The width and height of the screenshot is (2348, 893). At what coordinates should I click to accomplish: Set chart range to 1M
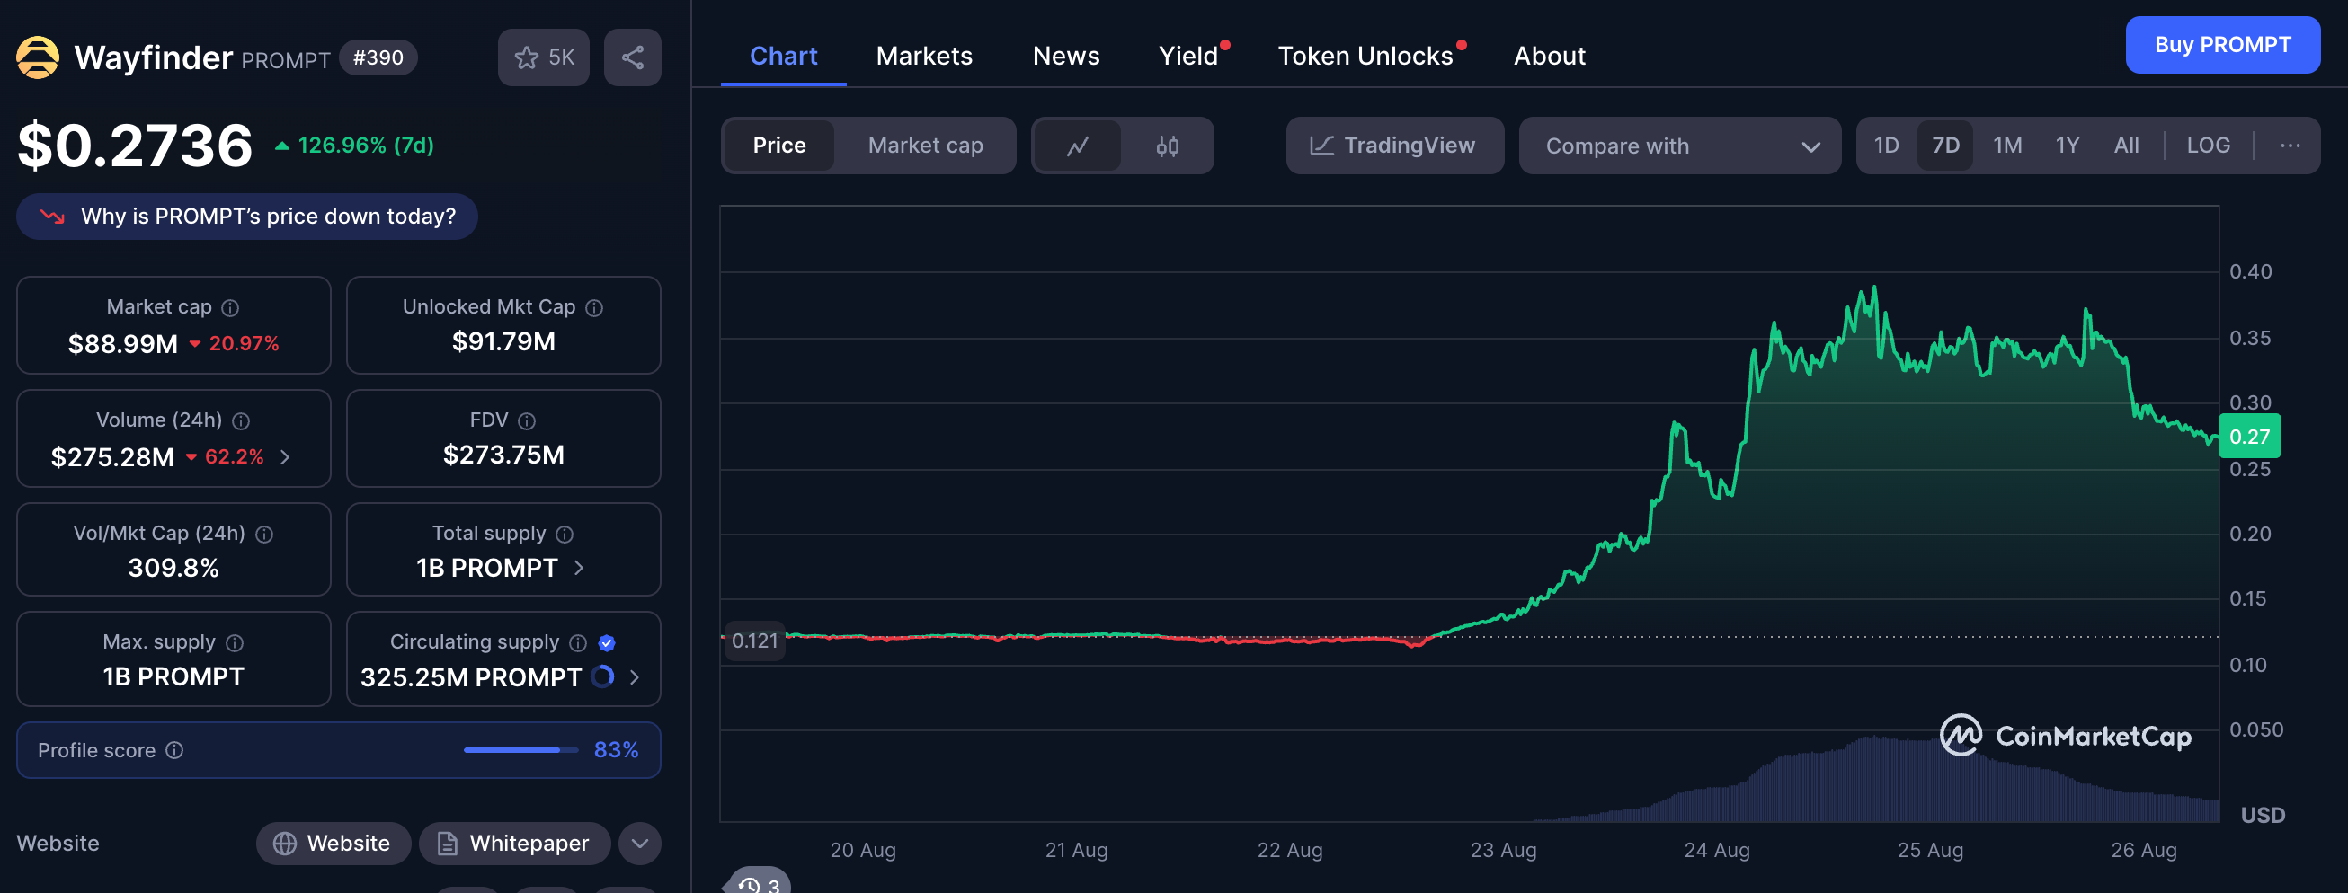point(2007,146)
